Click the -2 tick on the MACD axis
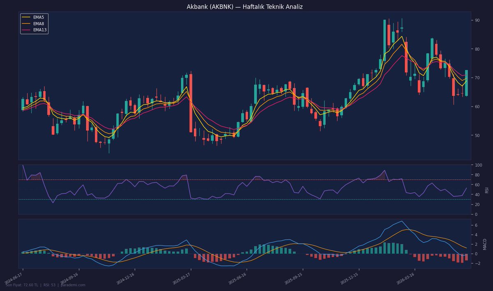 point(477,263)
